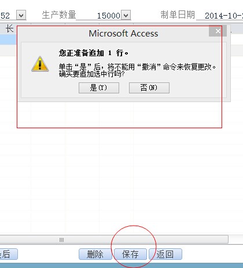Image resolution: width=243 pixels, height=268 pixels.
Task: Click the 保存 save button
Action: 131,254
